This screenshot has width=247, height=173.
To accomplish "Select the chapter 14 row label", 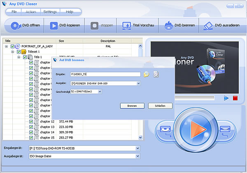I will click(47, 132).
